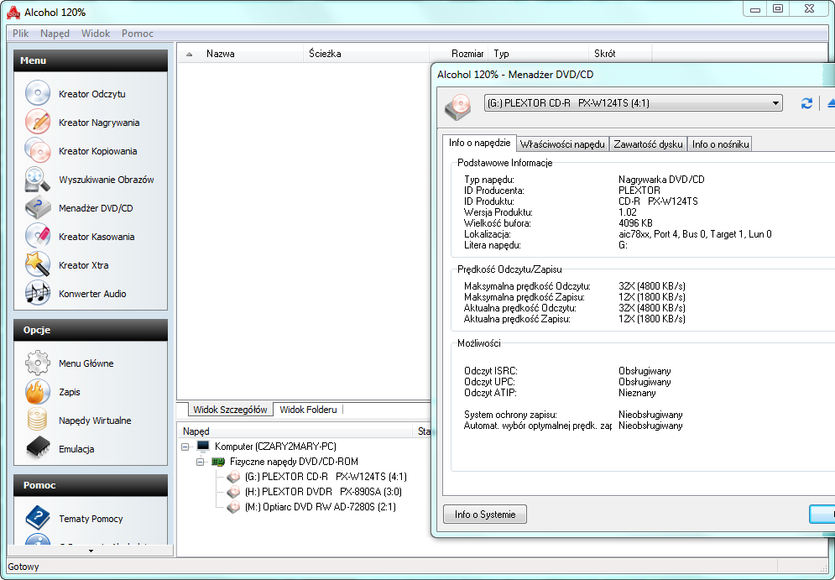Open Kreator Kopiowania icon
This screenshot has height=580, width=835.
coord(38,151)
